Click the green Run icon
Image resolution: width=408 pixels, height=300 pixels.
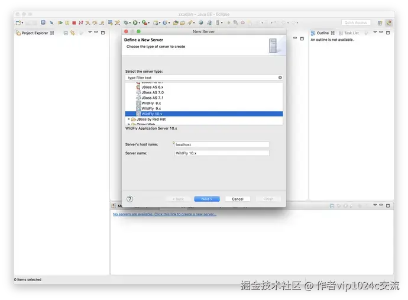135,22
